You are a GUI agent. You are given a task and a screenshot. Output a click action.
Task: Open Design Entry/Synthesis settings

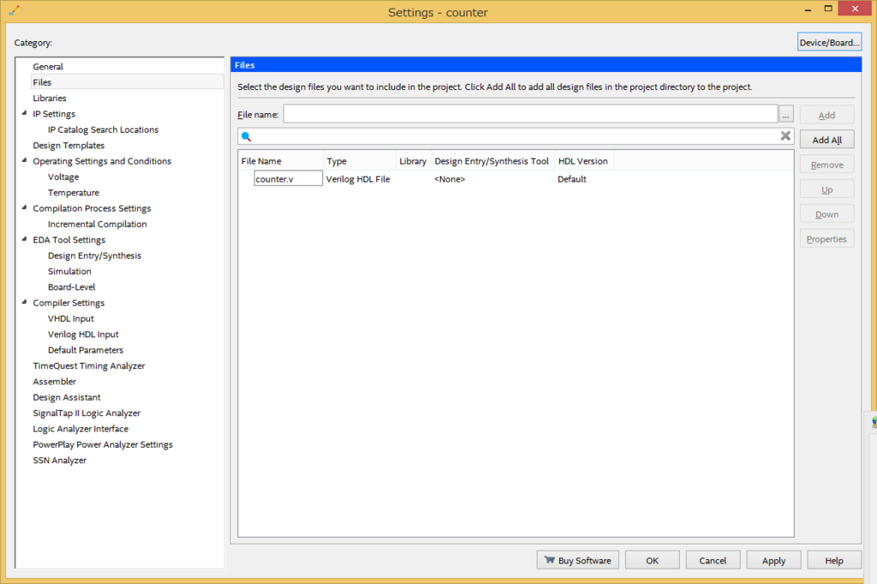tap(94, 256)
